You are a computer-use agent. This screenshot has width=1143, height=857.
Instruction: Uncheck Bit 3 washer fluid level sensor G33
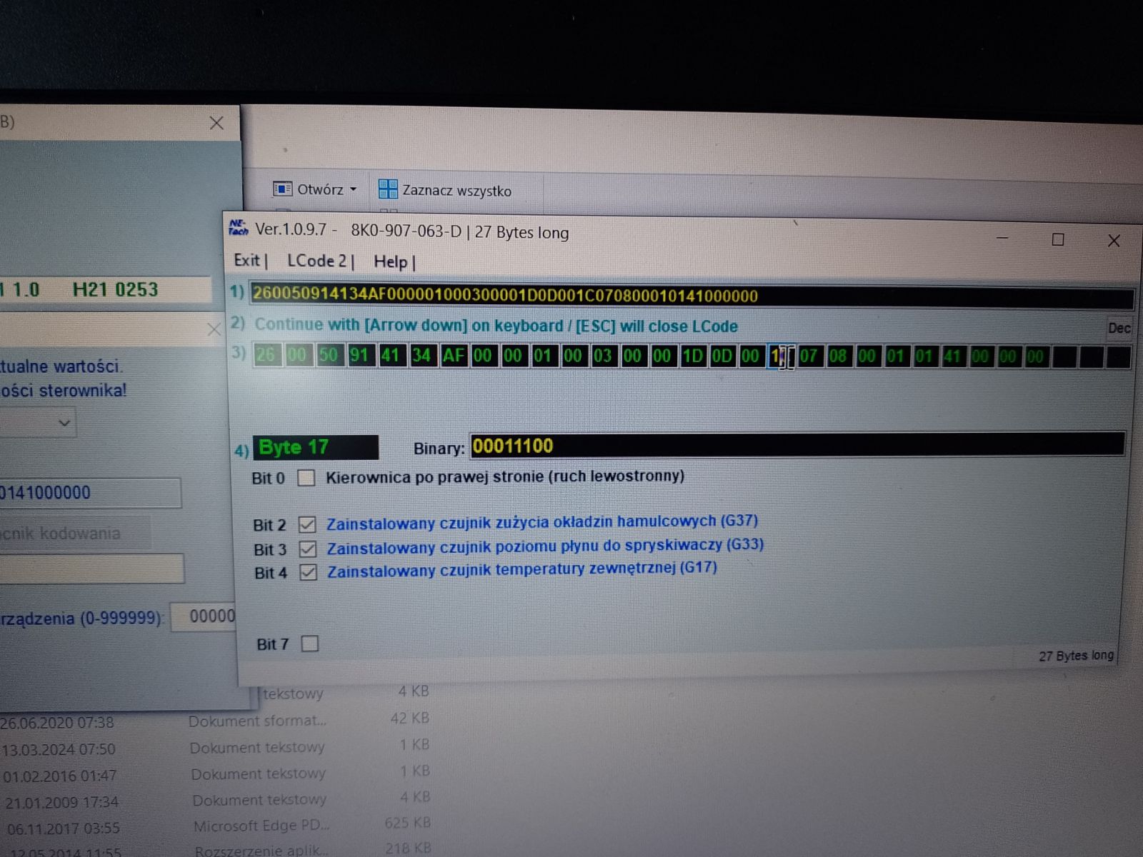point(308,548)
